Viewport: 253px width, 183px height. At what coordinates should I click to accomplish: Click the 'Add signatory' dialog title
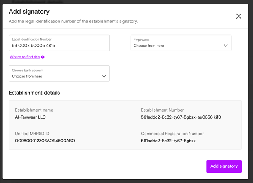[29, 12]
